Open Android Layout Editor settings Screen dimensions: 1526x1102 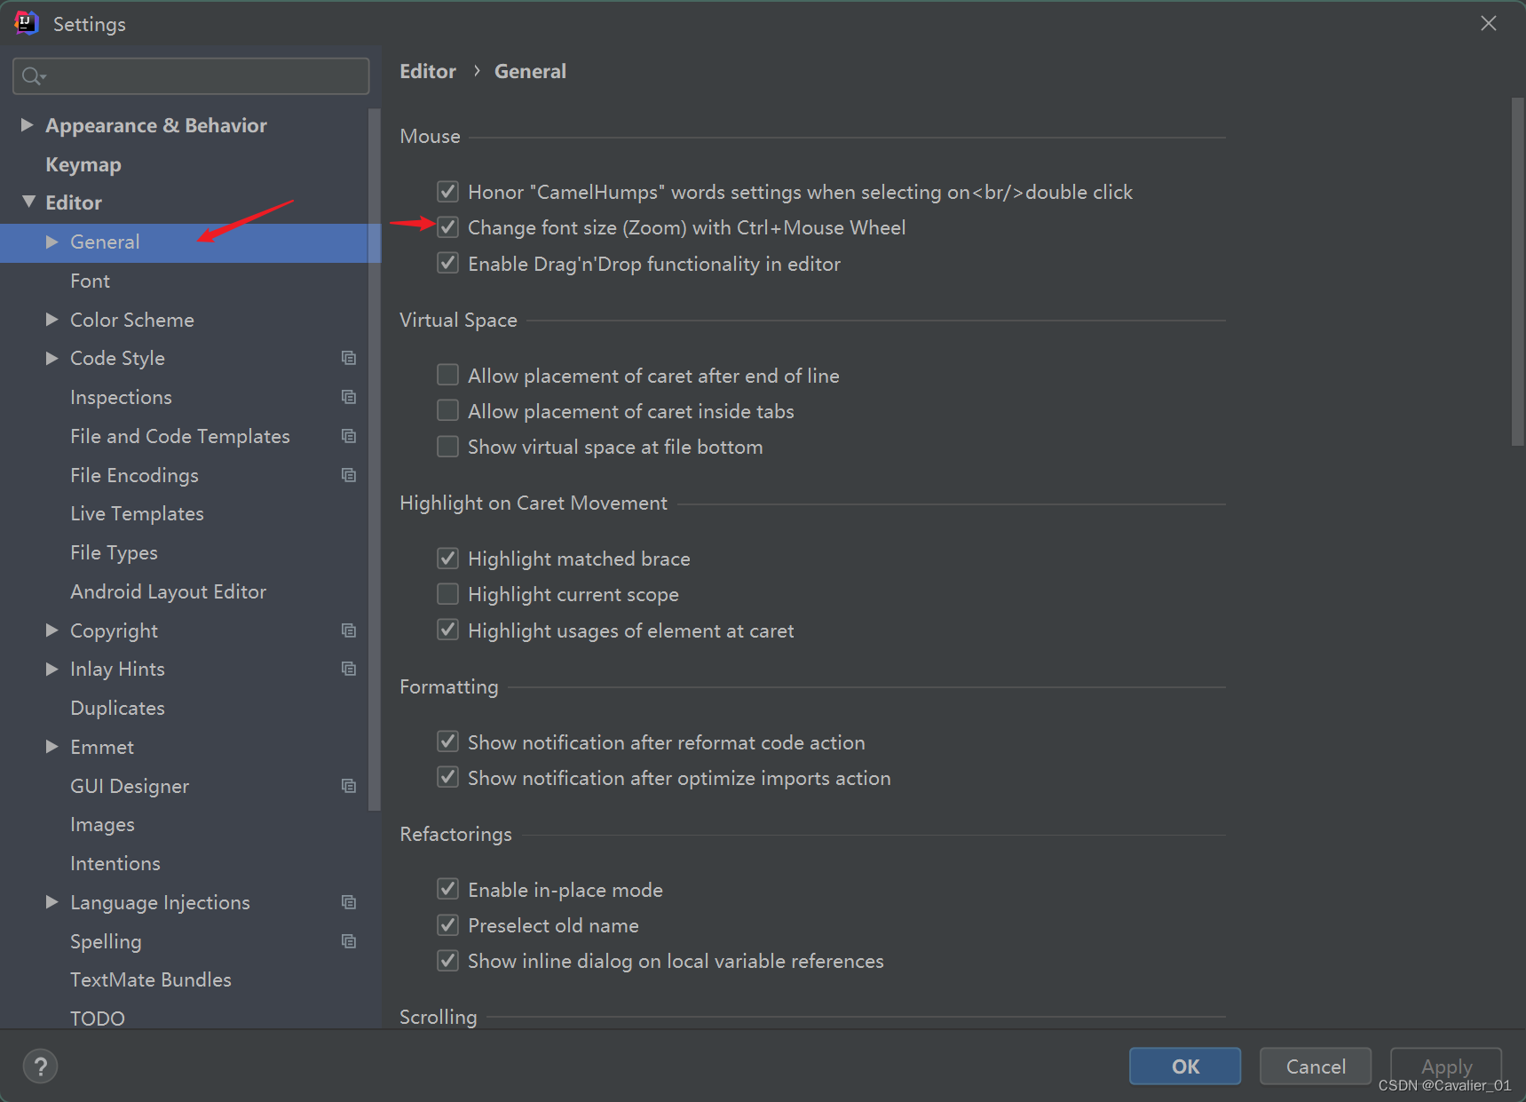tap(169, 591)
